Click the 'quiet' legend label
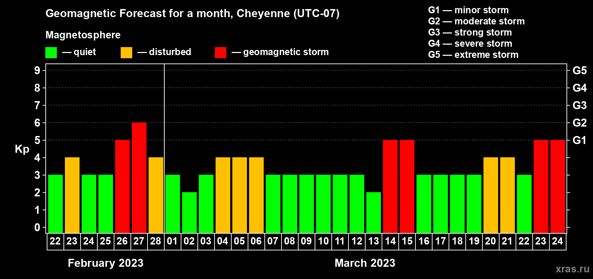The image size is (593, 279). click(x=85, y=52)
